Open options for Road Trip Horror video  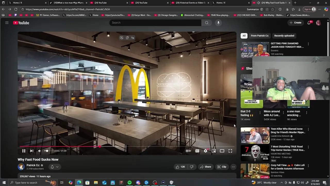[x=308, y=147]
